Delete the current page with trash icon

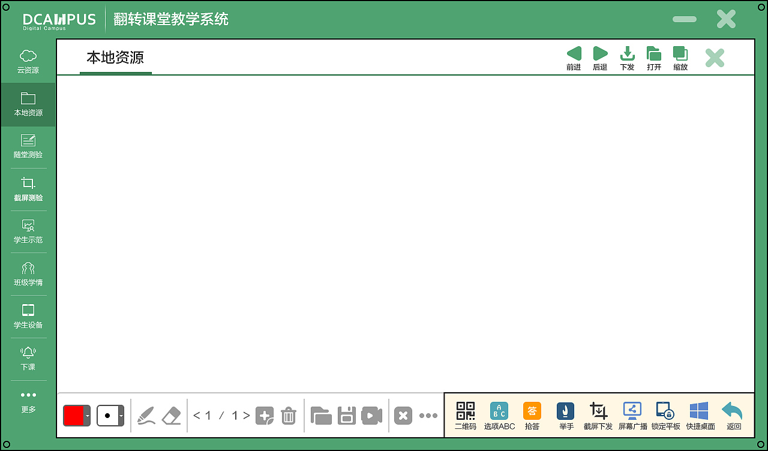288,415
